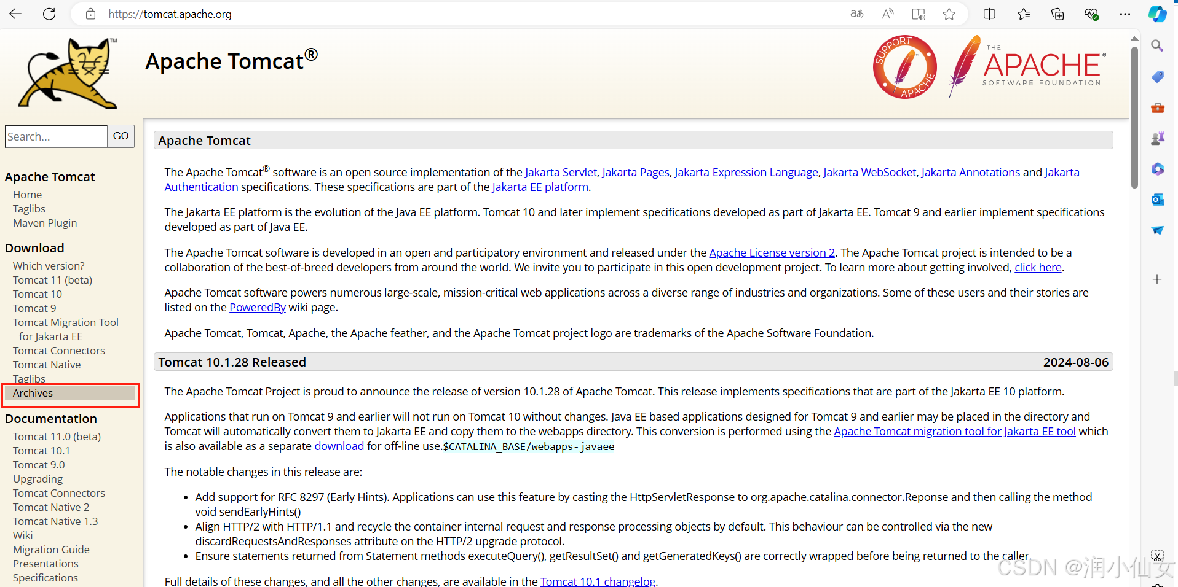This screenshot has height=587, width=1178.
Task: Add page to favorites with star icon
Action: click(949, 14)
